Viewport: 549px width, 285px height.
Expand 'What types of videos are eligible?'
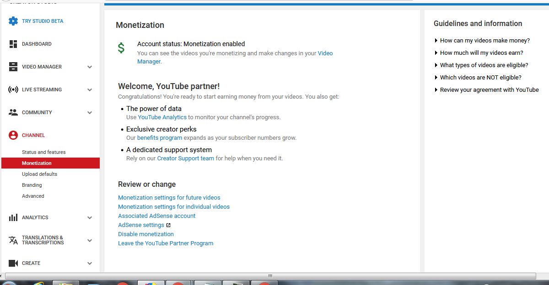[x=481, y=65]
